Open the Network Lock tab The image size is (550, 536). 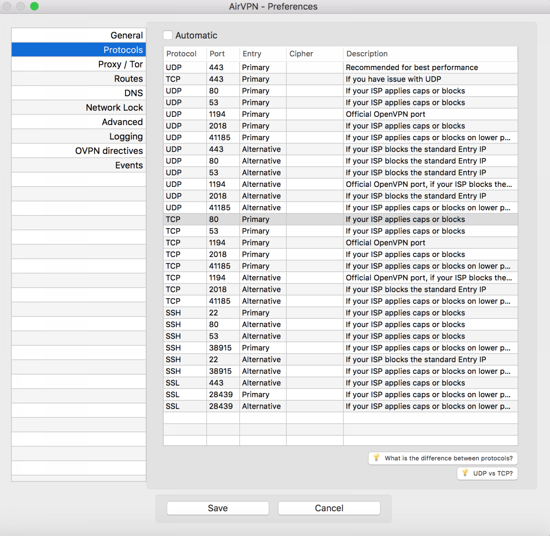pos(78,107)
